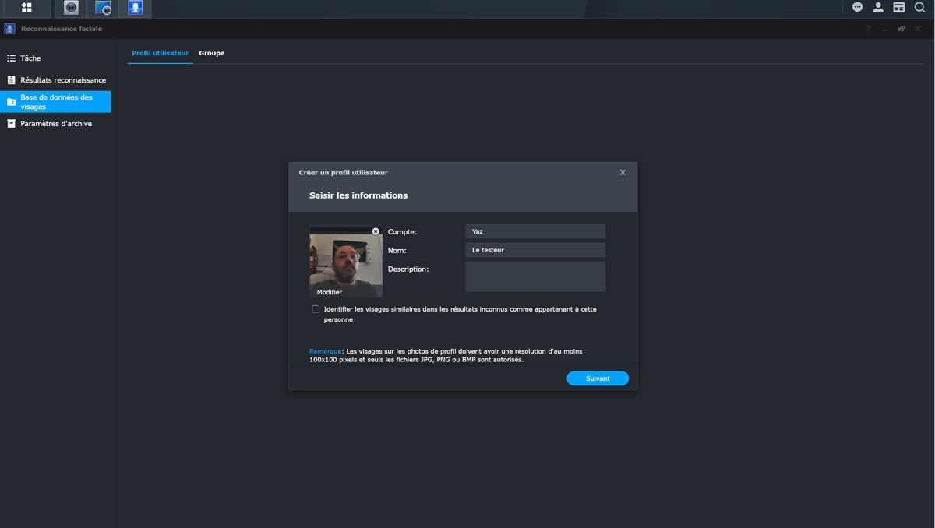Open the search magnifier icon

[919, 8]
